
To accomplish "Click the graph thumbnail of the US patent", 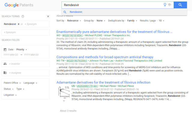I will pos(64,94).
